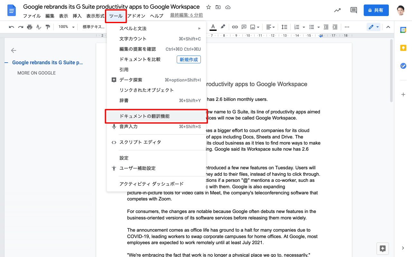412x257 pixels.
Task: Select MORE ON GOOGLE outline item
Action: click(x=37, y=73)
